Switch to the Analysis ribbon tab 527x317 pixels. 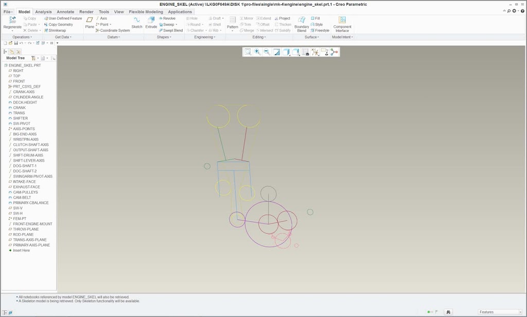tap(43, 12)
